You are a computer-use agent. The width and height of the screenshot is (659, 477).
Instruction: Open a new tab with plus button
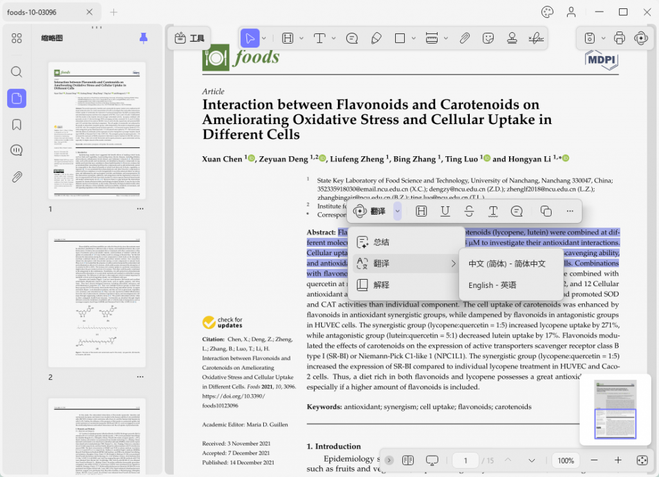coord(113,12)
